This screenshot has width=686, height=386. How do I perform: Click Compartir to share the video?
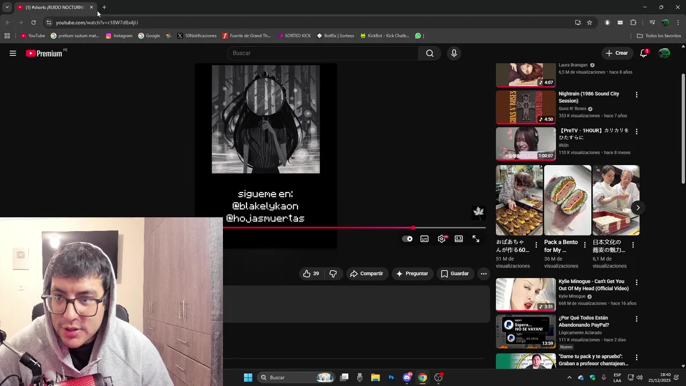coord(367,273)
